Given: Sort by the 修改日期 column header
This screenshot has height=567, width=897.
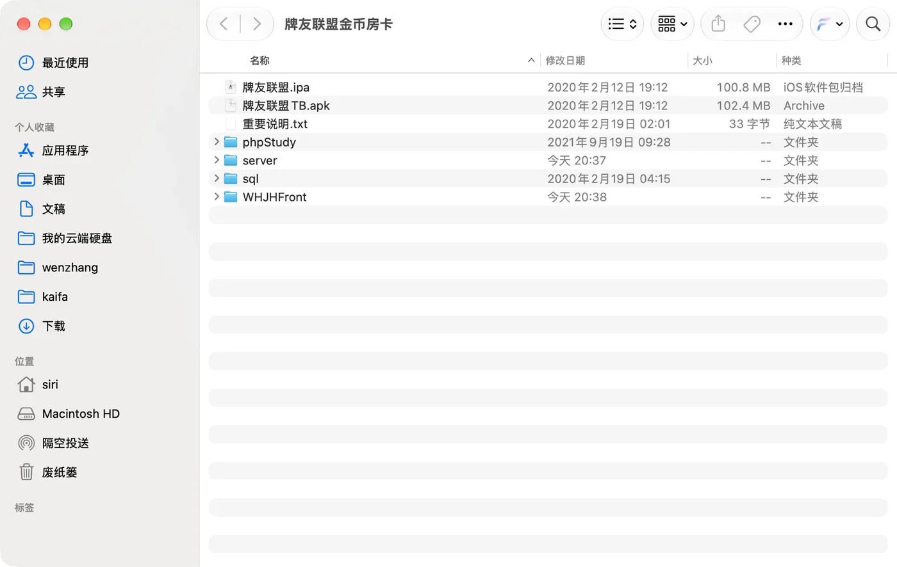Looking at the screenshot, I should point(565,60).
